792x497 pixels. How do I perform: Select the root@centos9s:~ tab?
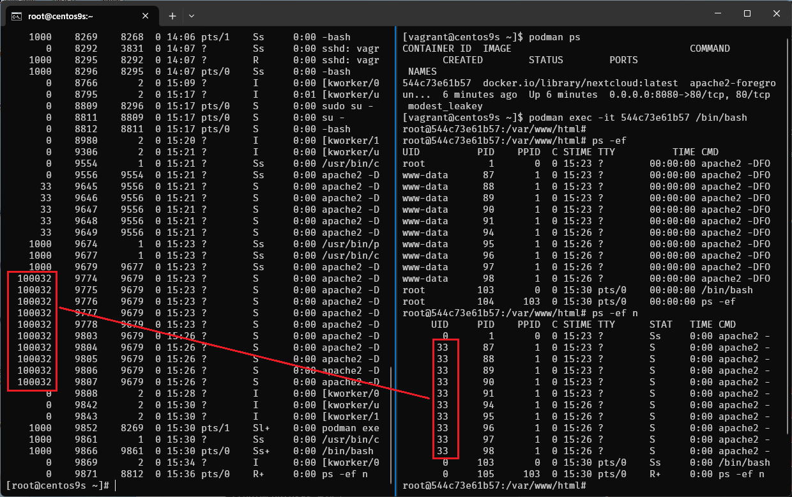[x=77, y=15]
